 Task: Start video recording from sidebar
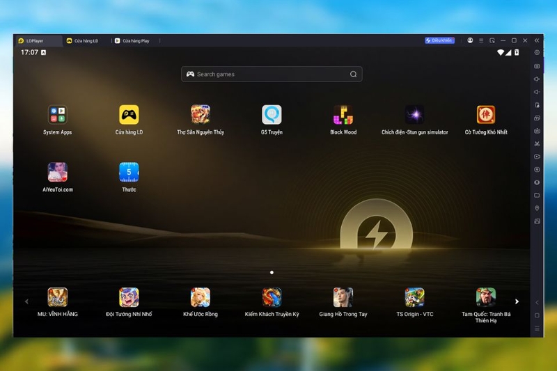537,157
